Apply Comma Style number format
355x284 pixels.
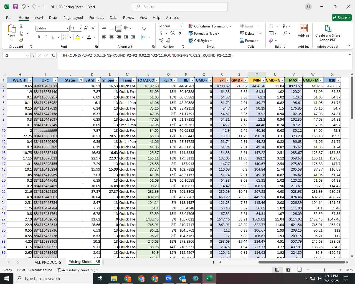180,33
